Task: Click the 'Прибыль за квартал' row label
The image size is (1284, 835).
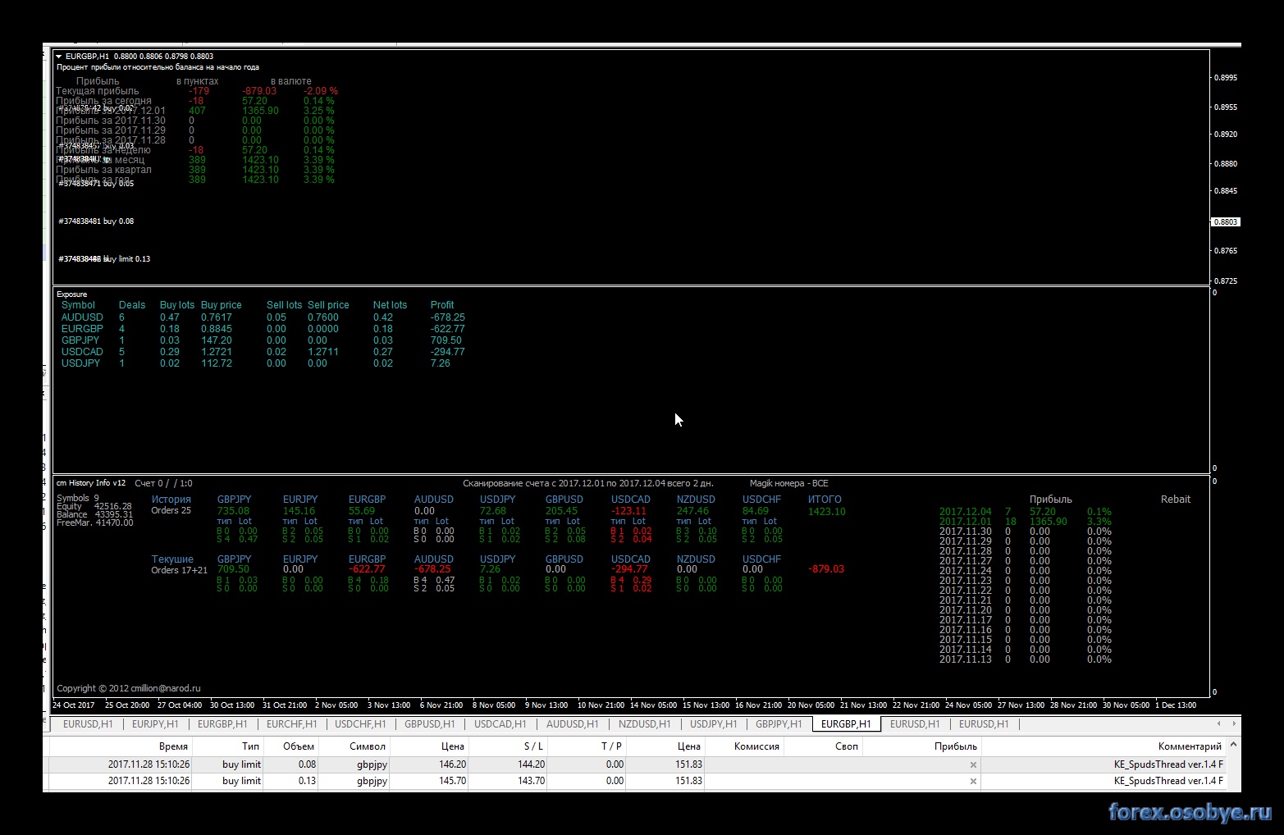Action: pos(104,170)
